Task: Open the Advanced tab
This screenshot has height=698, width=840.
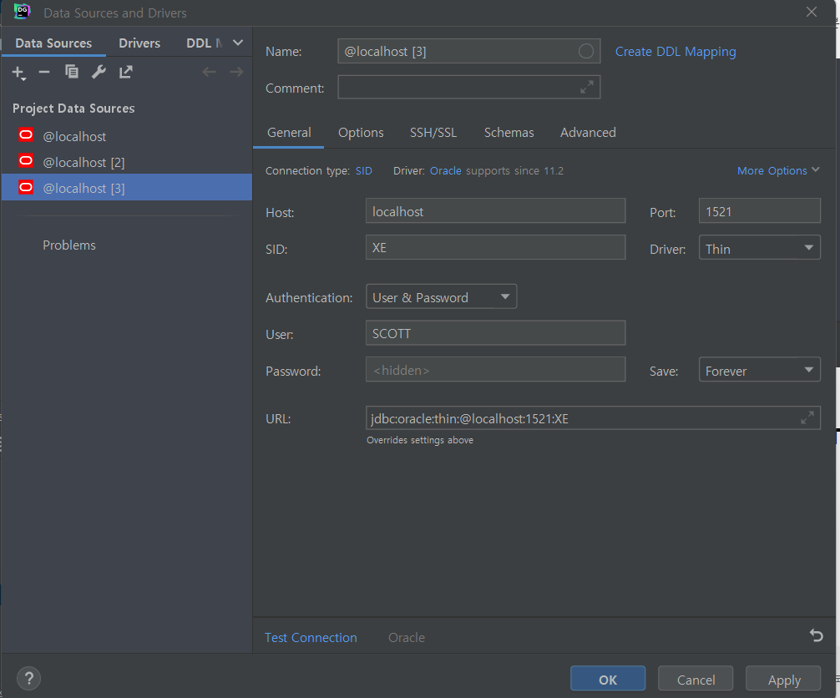Action: tap(588, 132)
